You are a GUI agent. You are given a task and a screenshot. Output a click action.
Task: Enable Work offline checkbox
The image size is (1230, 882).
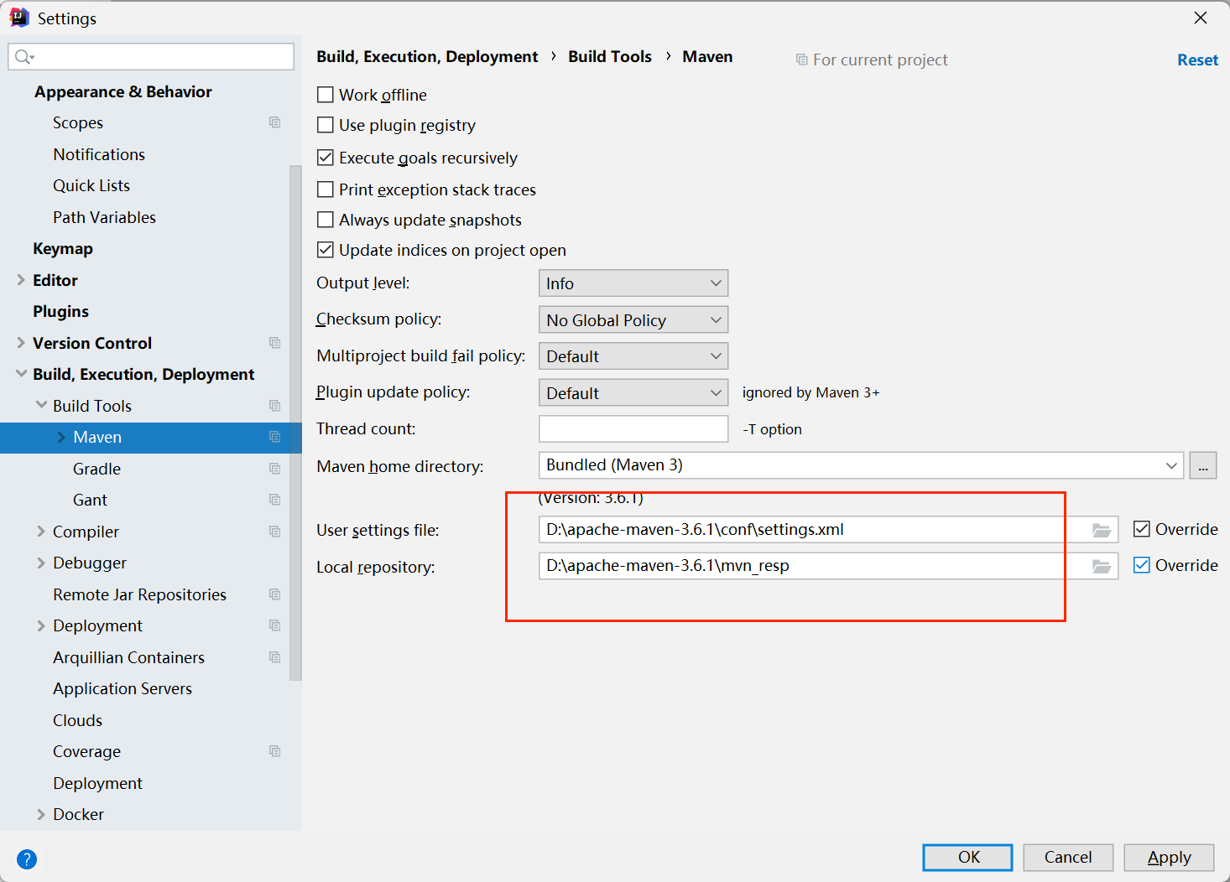(326, 94)
